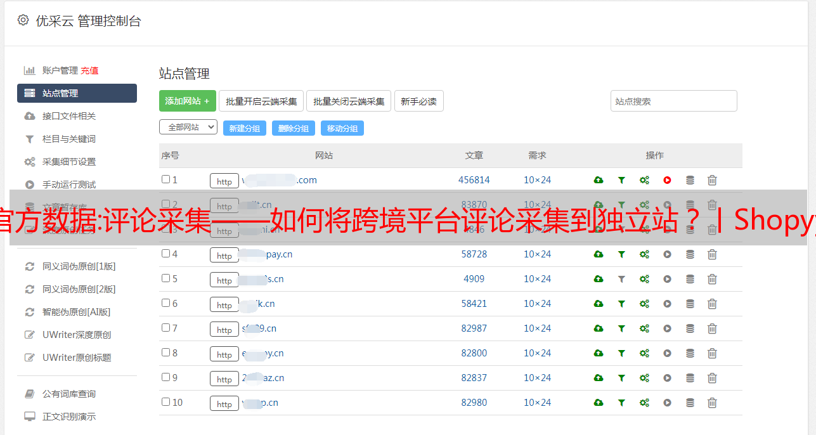816x435 pixels.
Task: Open cloud publish settings for site row 1
Action: (x=599, y=180)
